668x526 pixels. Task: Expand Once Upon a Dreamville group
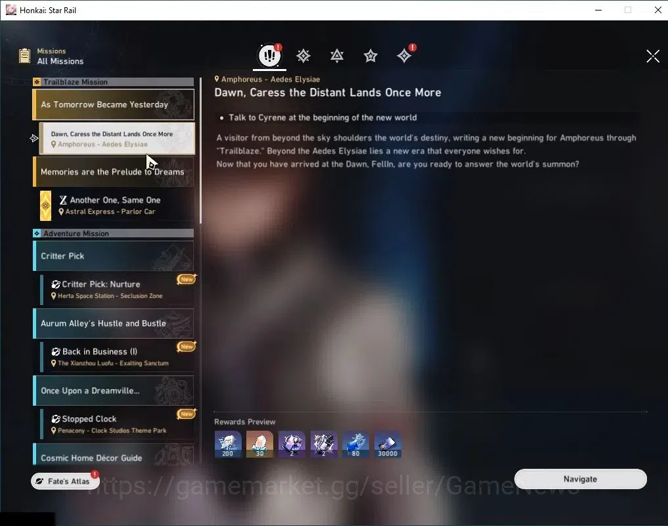pos(114,391)
